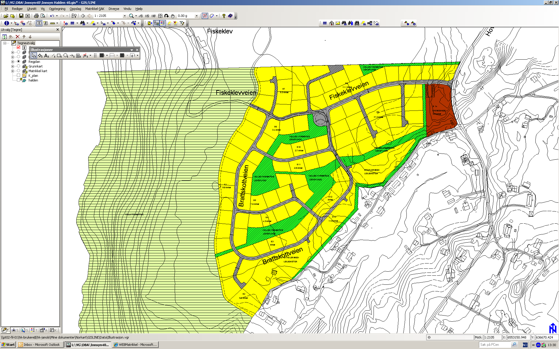This screenshot has width=559, height=349.
Task: Toggle the tree-view layers button next to N icon
Action: [156, 23]
